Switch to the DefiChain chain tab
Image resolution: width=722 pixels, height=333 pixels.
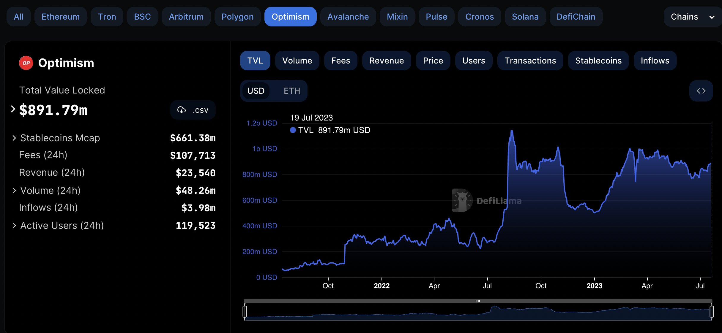click(576, 17)
